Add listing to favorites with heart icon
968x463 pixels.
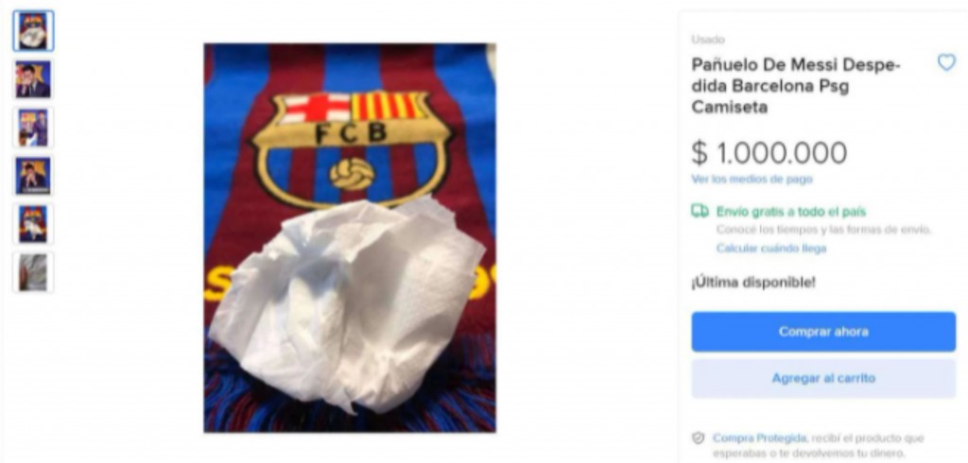tap(945, 62)
